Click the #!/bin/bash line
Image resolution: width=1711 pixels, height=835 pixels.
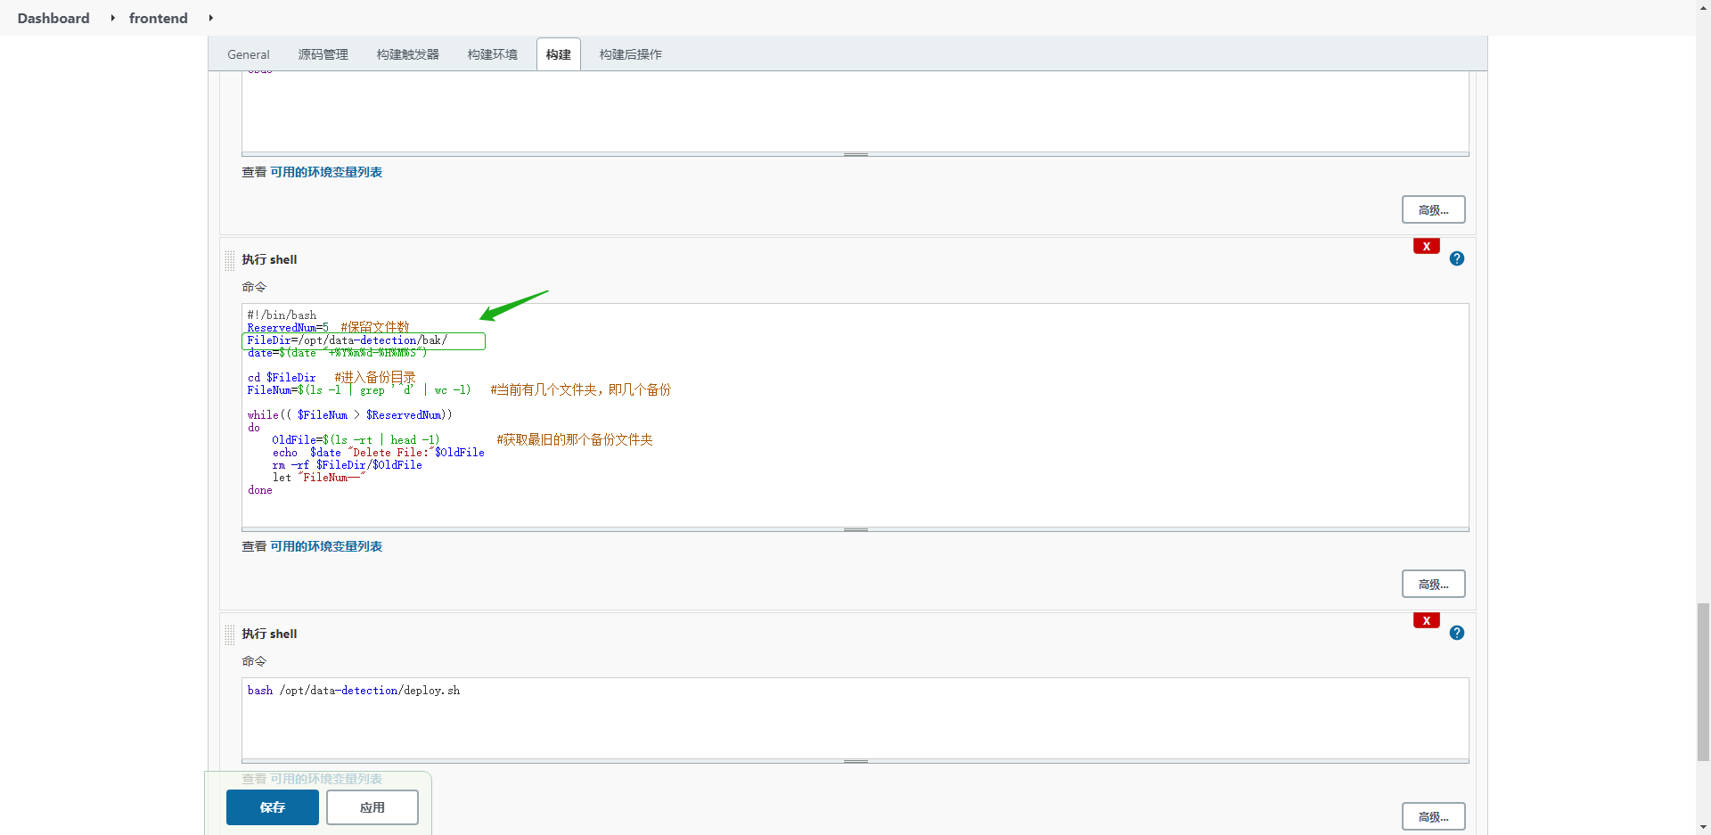pos(282,315)
